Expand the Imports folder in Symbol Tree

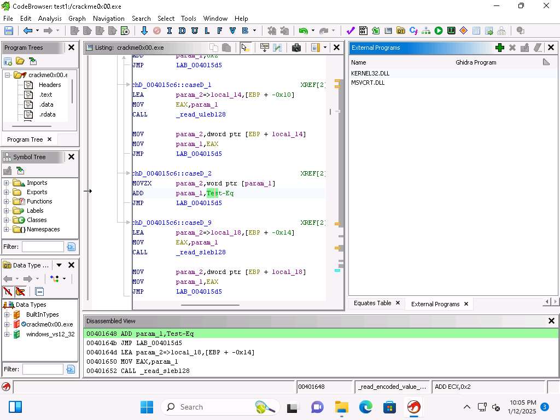[x=7, y=183]
